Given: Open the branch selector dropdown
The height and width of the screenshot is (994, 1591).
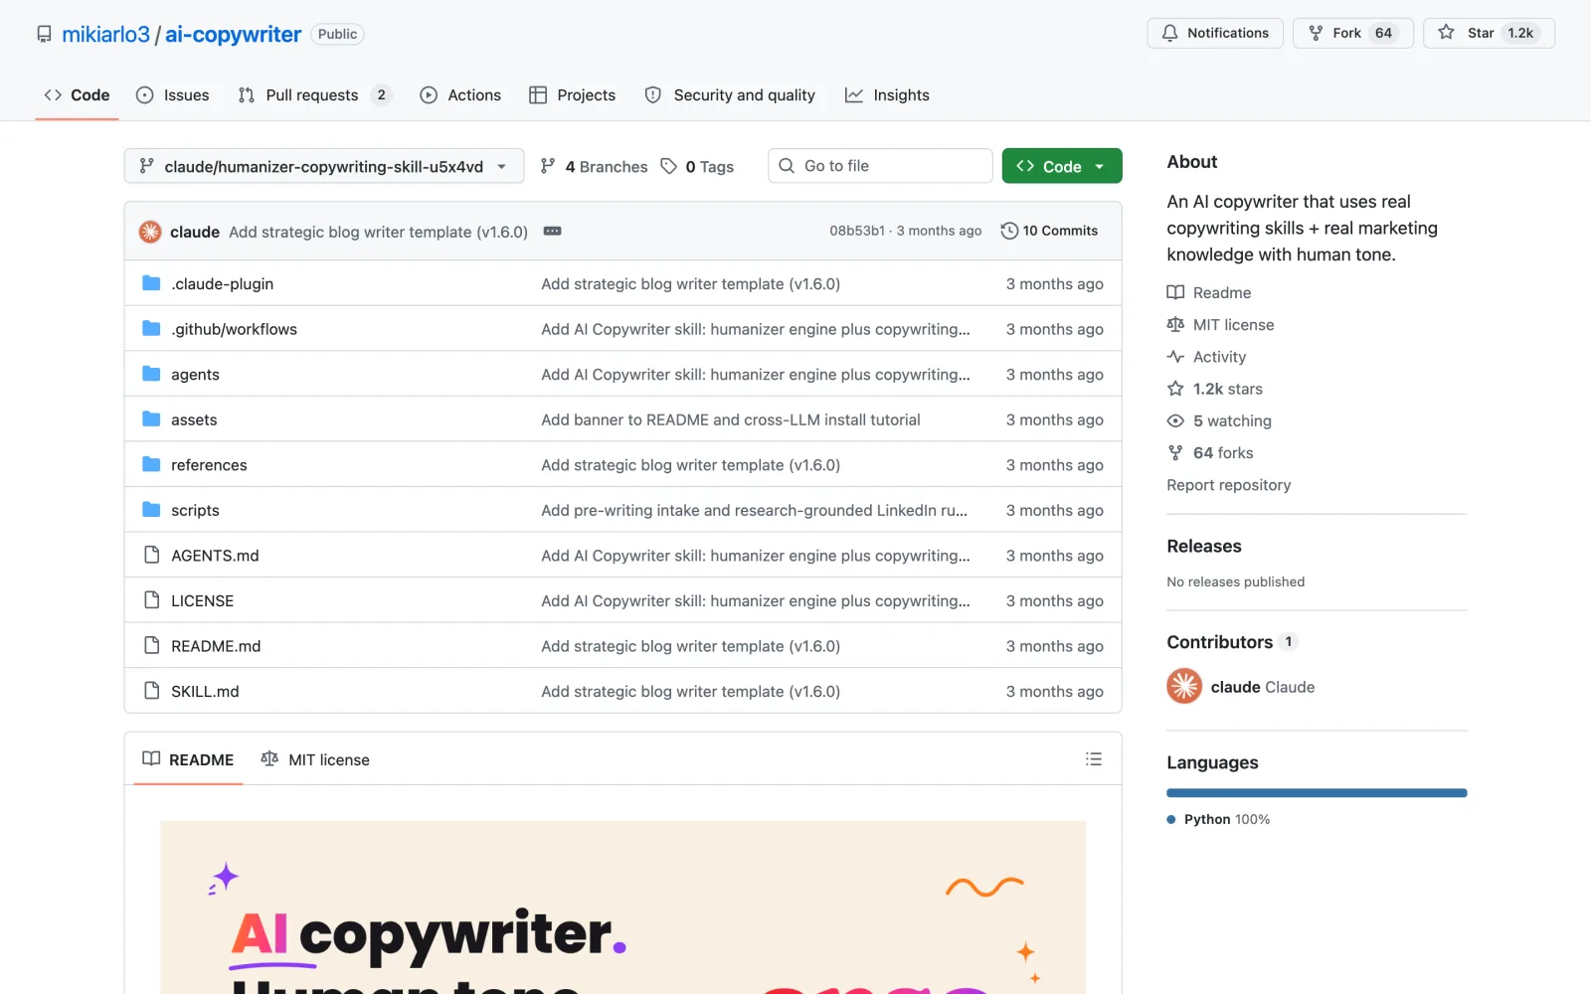Looking at the screenshot, I should coord(324,166).
